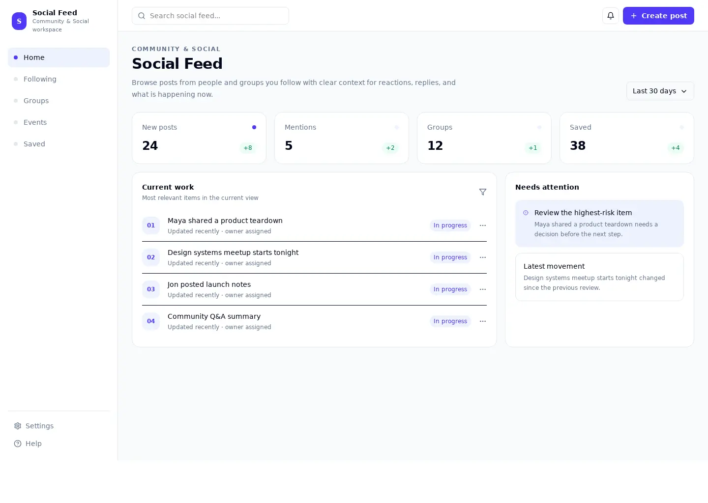The width and height of the screenshot is (708, 503).
Task: Click the +8 change badge on New posts
Action: click(x=248, y=148)
